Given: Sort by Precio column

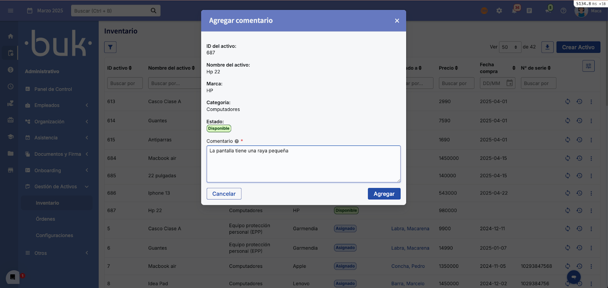Looking at the screenshot, I should 448,68.
